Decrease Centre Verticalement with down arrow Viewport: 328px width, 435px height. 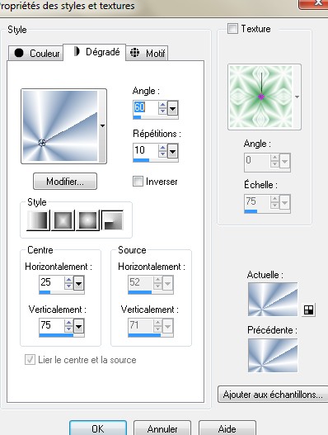click(x=68, y=329)
